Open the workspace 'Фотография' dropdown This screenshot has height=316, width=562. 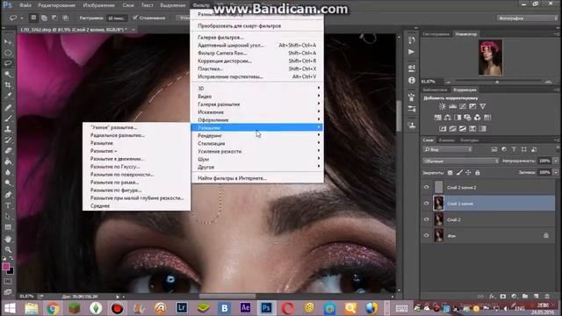click(527, 18)
